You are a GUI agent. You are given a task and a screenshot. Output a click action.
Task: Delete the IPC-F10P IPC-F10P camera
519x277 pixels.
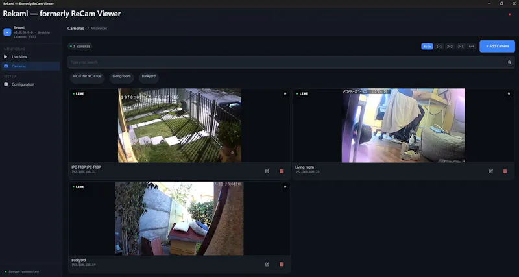(282, 171)
